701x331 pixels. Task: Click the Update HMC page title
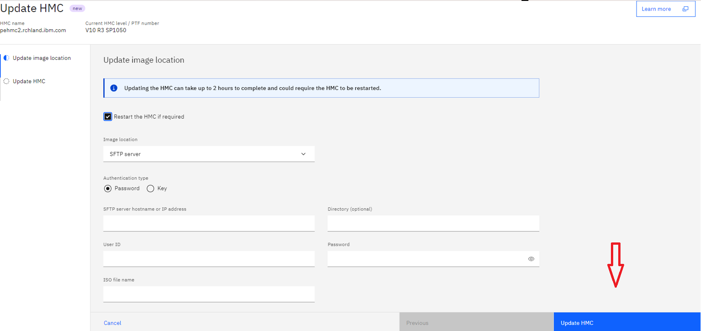tap(32, 8)
